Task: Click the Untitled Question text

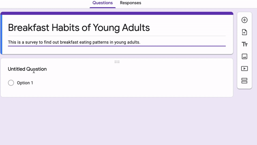Action: [27, 69]
